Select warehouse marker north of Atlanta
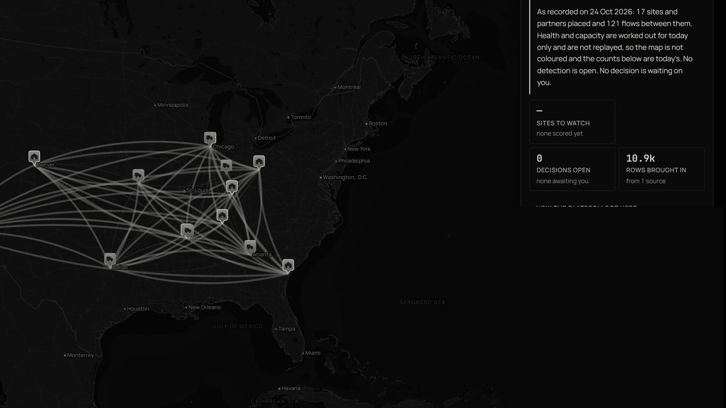 (x=222, y=215)
